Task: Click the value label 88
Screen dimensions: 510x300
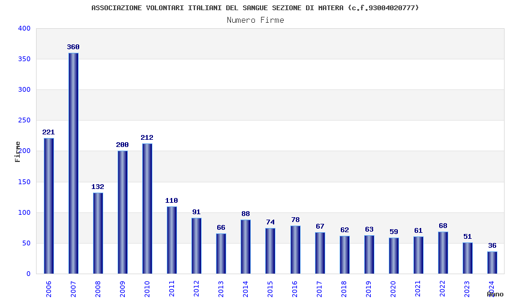Action: click(245, 214)
